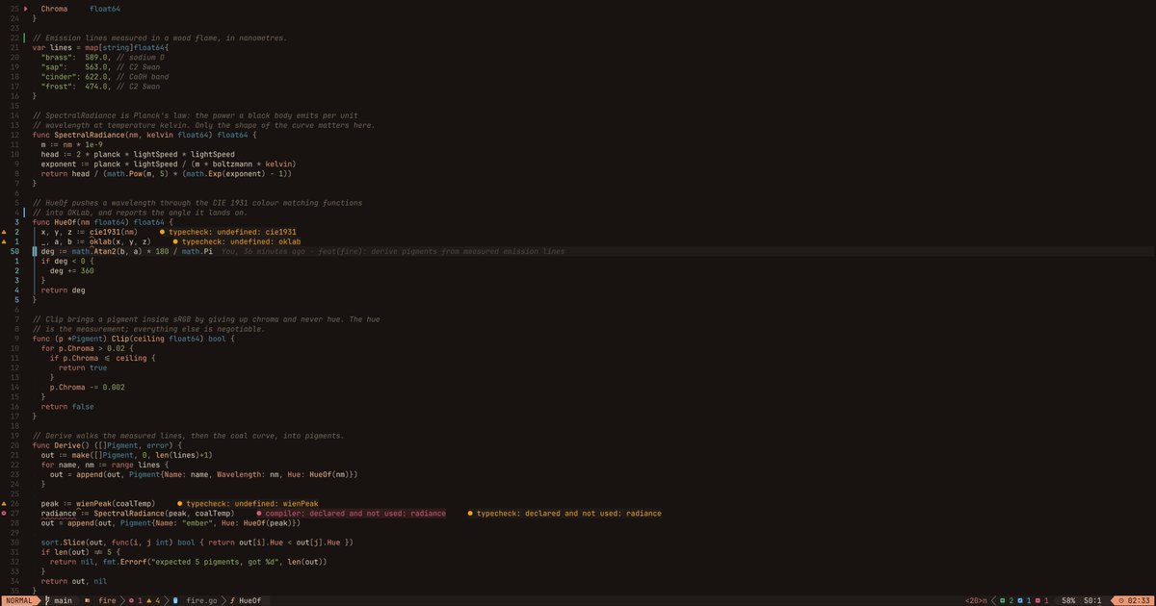Click the warning sign on cie1931 line
The width and height of the screenshot is (1156, 606).
[4, 233]
